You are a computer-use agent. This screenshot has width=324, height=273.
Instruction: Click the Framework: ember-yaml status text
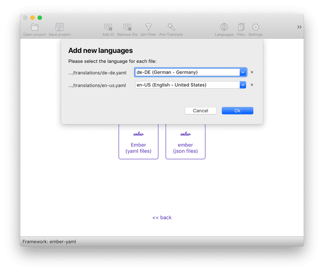tap(49, 241)
